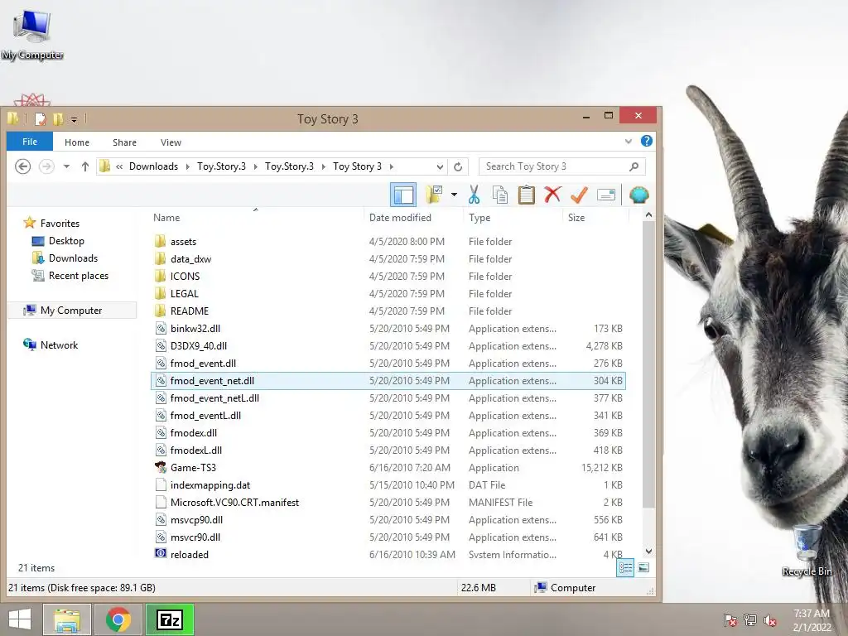
Task: Click new folder icon in title bar
Action: click(x=58, y=118)
